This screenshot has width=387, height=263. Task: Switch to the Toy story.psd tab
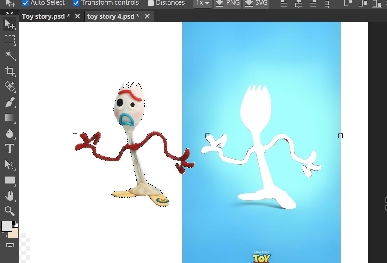click(46, 16)
